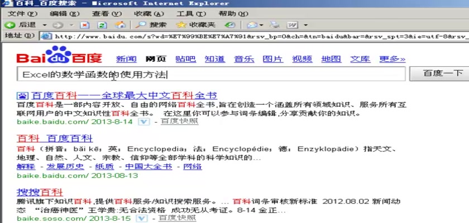Switch to the 文库 tab
This screenshot has height=223, width=469.
(x=360, y=59)
